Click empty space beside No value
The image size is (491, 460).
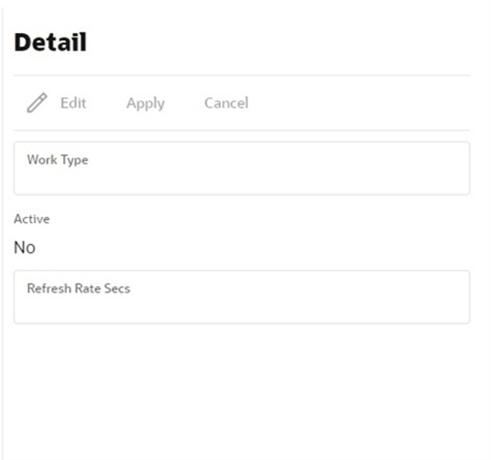tap(251, 247)
